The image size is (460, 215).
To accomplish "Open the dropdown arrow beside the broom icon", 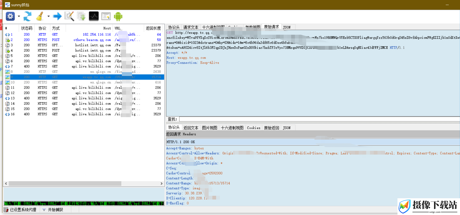I will pos(49,16).
